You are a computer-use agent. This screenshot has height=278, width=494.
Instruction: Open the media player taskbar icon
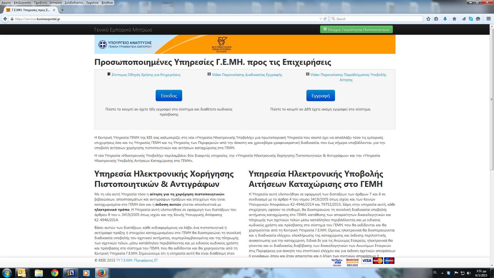[x=86, y=273]
